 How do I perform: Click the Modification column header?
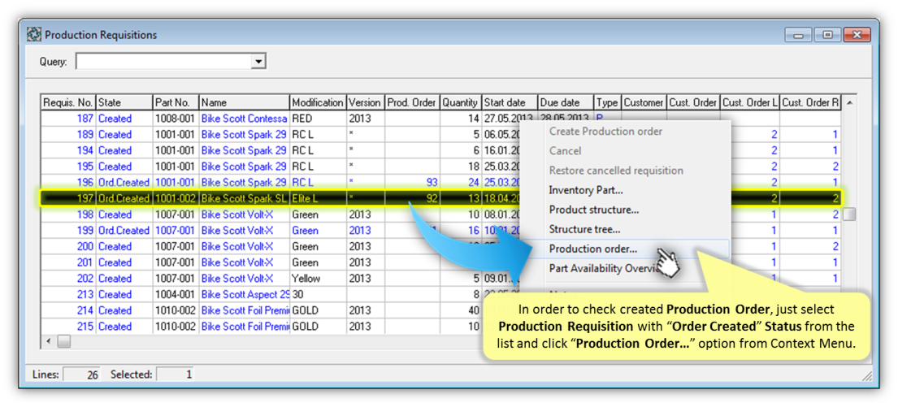[318, 102]
